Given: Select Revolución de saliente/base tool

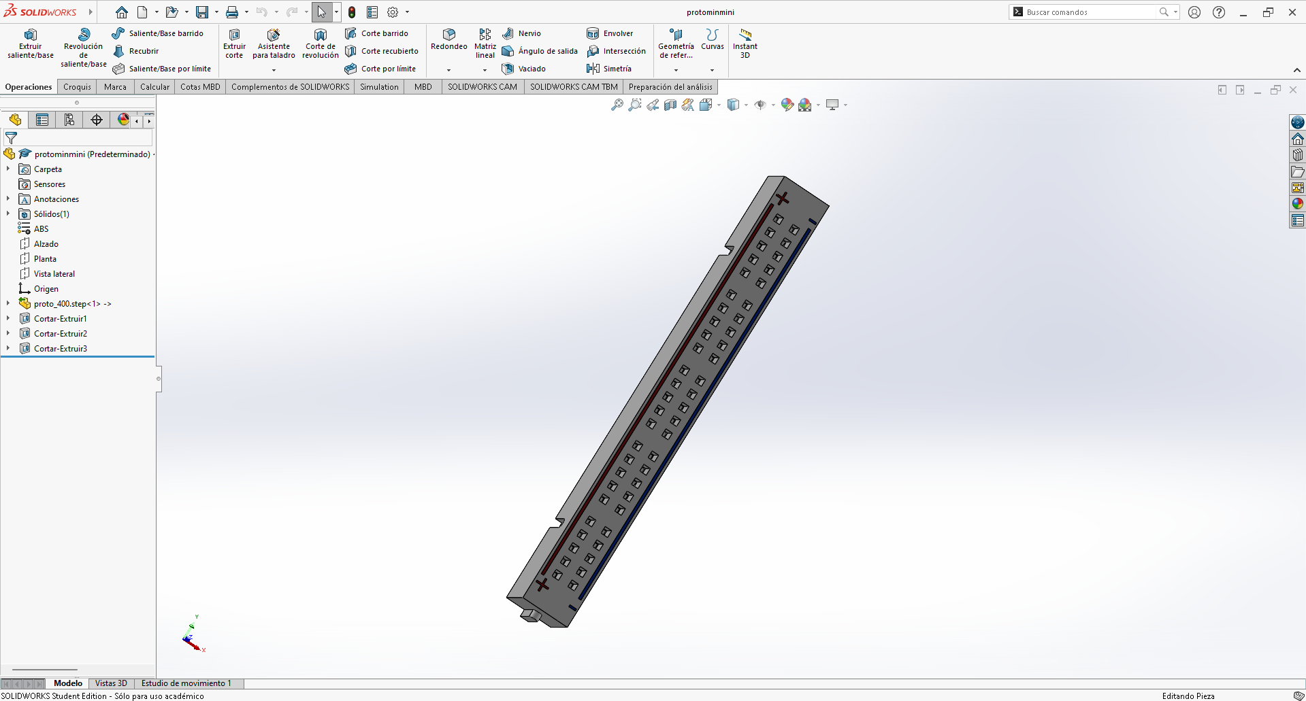Looking at the screenshot, I should 84,48.
